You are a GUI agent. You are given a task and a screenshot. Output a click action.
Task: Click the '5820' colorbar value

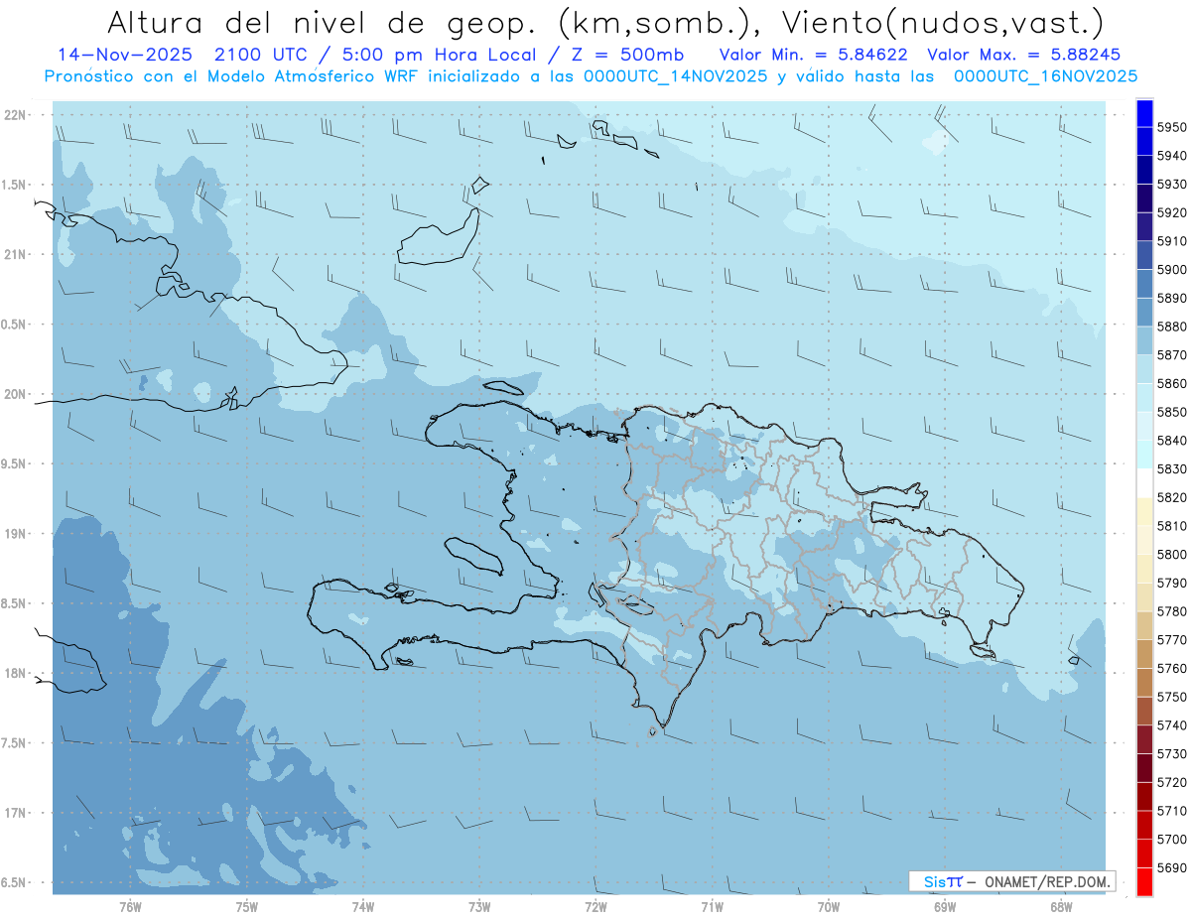click(1172, 498)
